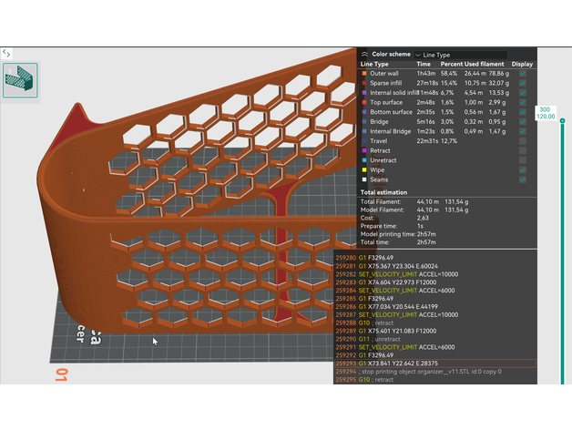This screenshot has width=572, height=430.
Task: Click the Outer wall orange color swatch
Action: tap(363, 74)
